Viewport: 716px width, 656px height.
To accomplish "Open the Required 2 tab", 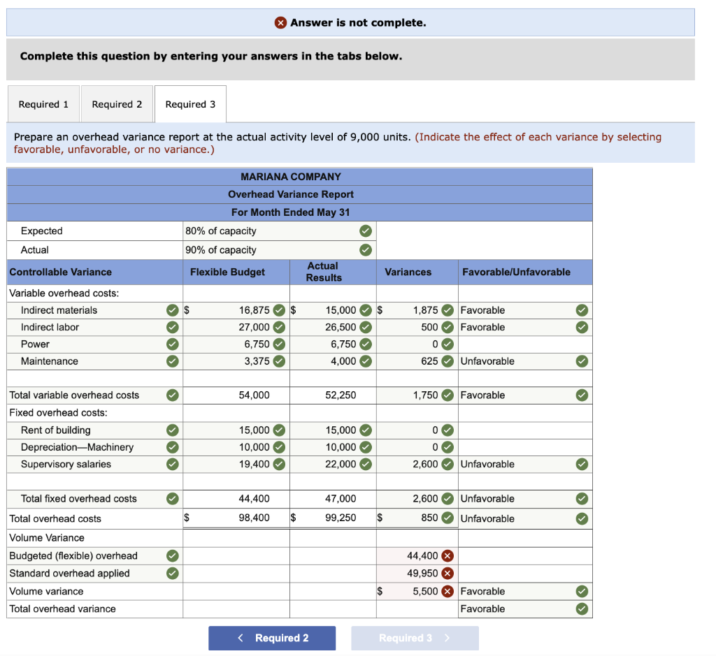I will click(x=117, y=104).
